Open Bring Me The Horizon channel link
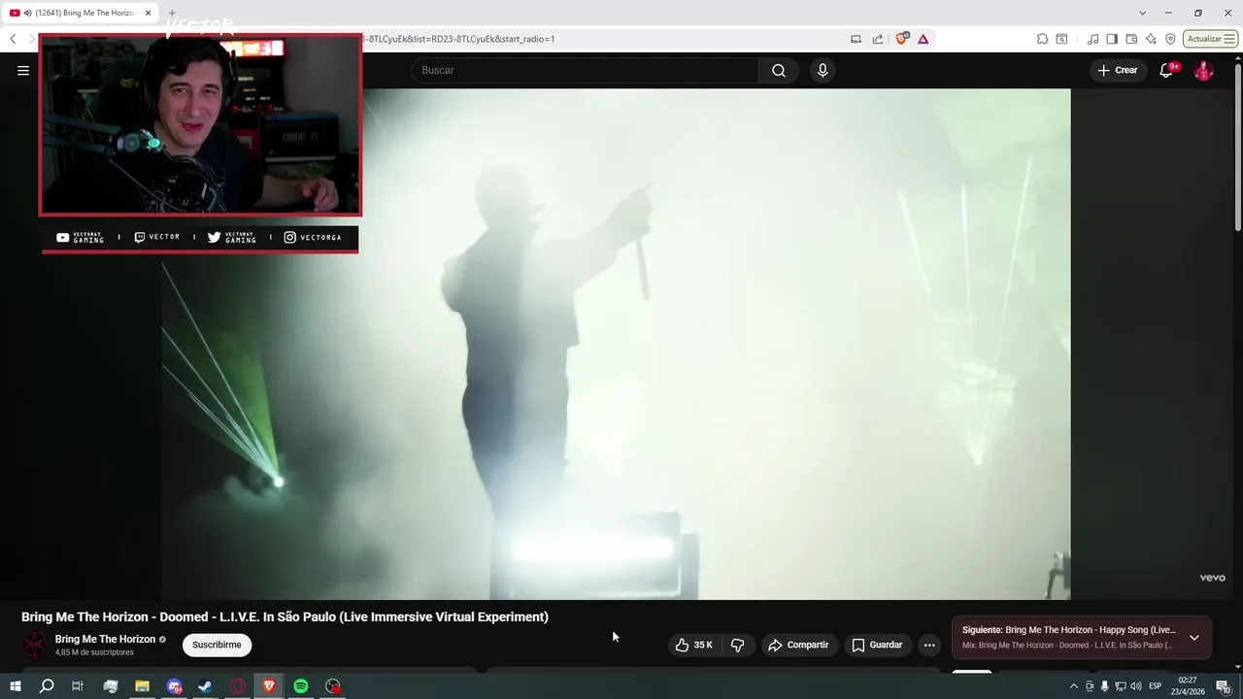Viewport: 1243px width, 699px height. [105, 639]
